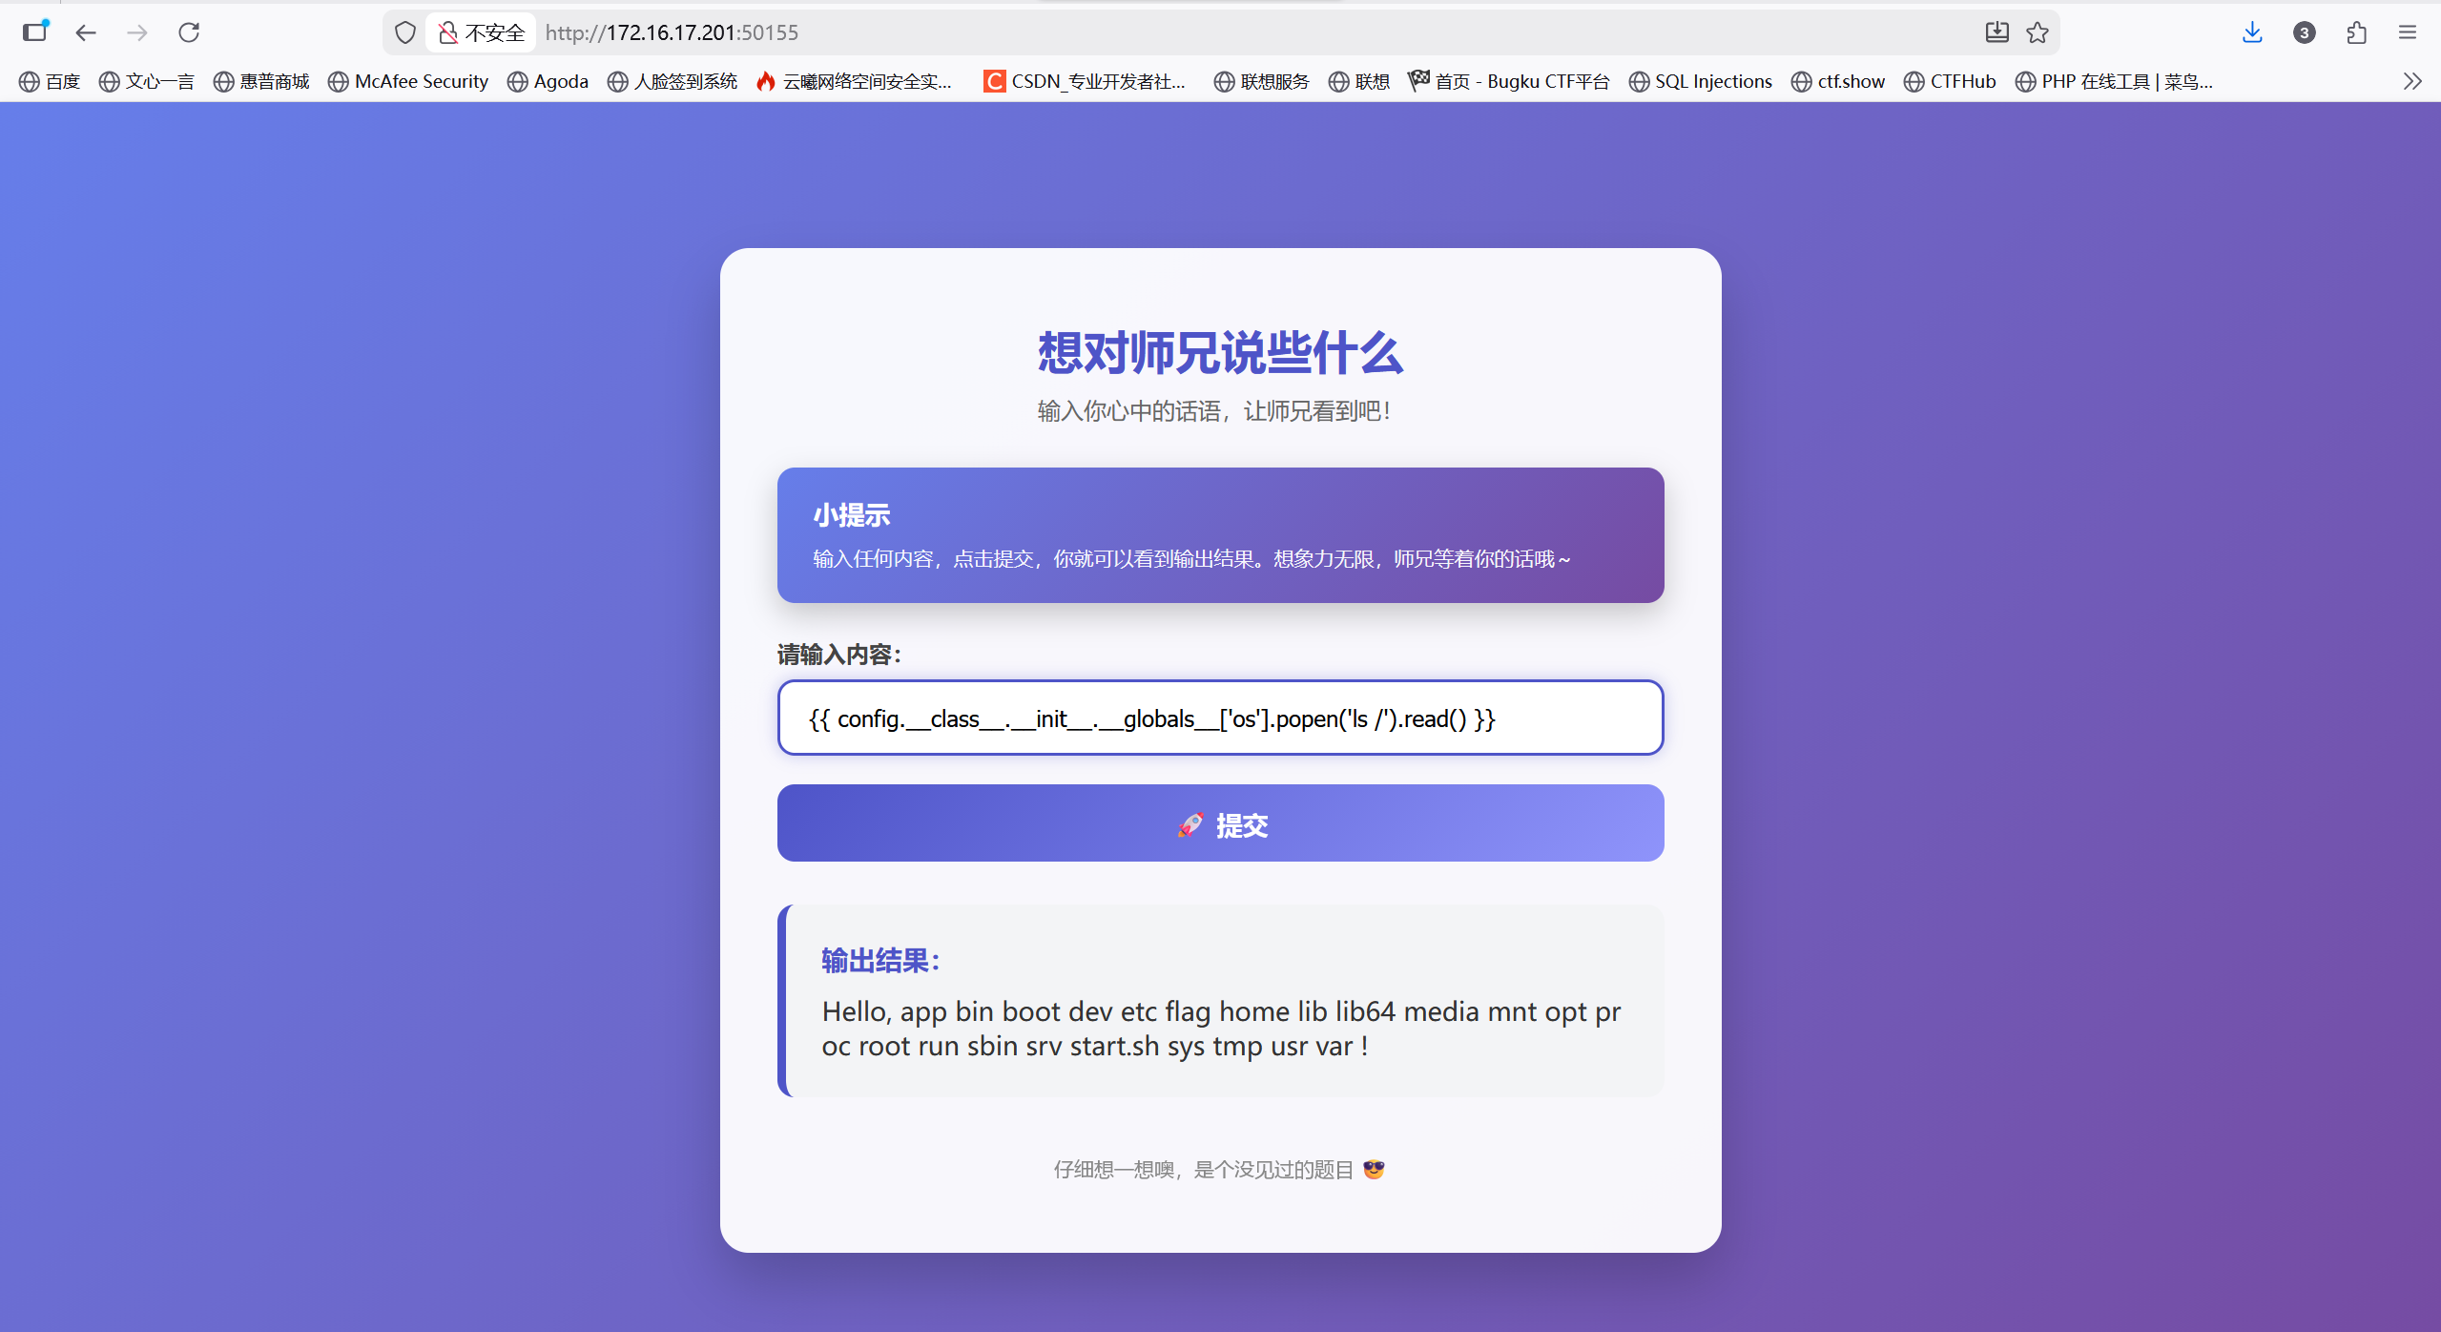Open the ctf.show bookmark
2441x1332 pixels.
coord(1838,81)
